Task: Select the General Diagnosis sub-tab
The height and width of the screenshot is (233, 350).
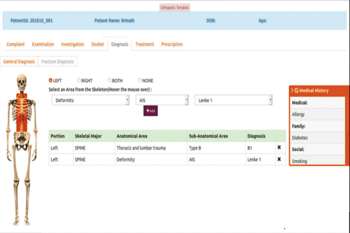Action: pos(19,62)
